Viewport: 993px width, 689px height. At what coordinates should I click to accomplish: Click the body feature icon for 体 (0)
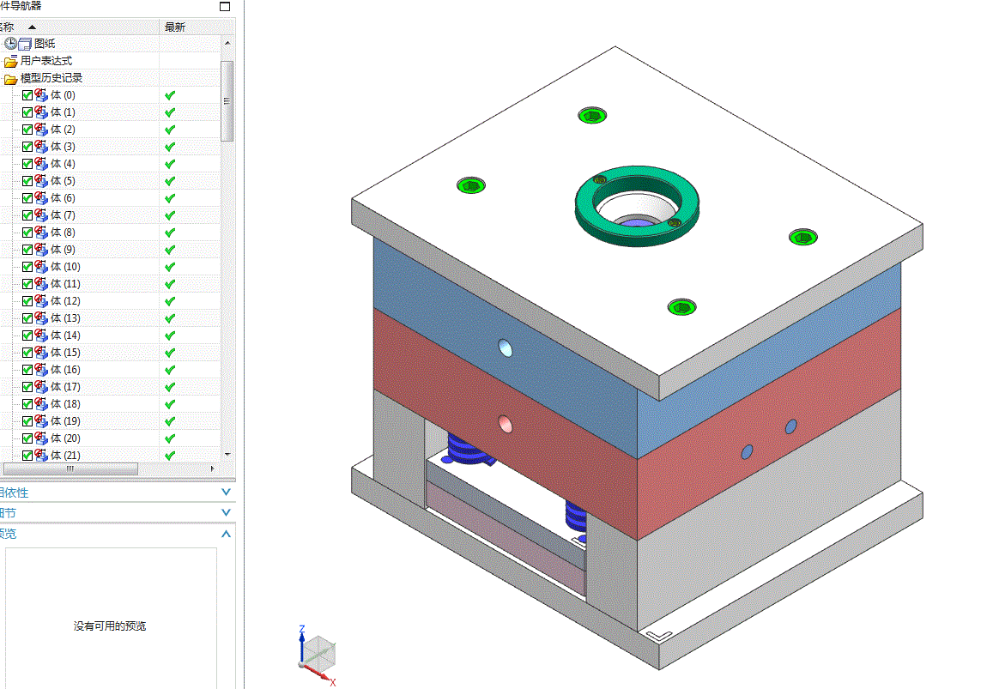41,95
